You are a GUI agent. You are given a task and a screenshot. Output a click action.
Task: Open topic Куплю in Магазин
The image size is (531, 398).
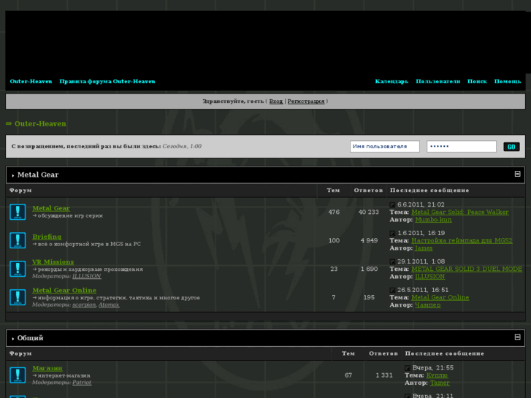pyautogui.click(x=437, y=375)
